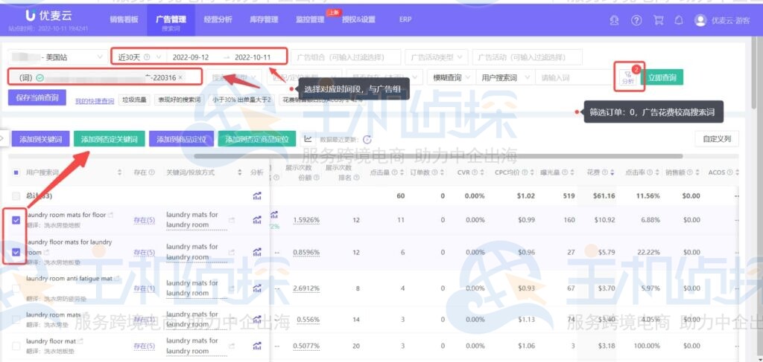This screenshot has width=763, height=362.
Task: Uncheck laundry floor mats for laundry room row
Action: pyautogui.click(x=16, y=252)
